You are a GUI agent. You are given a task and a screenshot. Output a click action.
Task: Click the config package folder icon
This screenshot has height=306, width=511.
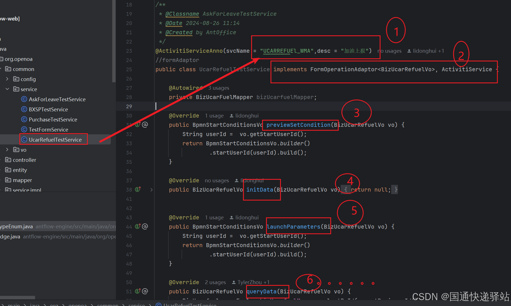[x=16, y=79]
